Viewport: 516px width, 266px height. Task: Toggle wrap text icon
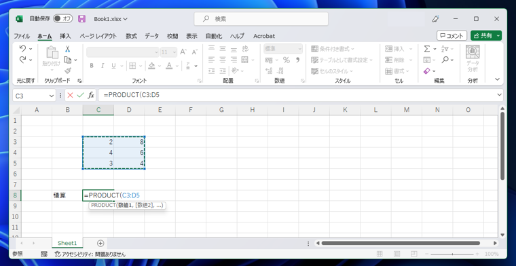point(245,49)
